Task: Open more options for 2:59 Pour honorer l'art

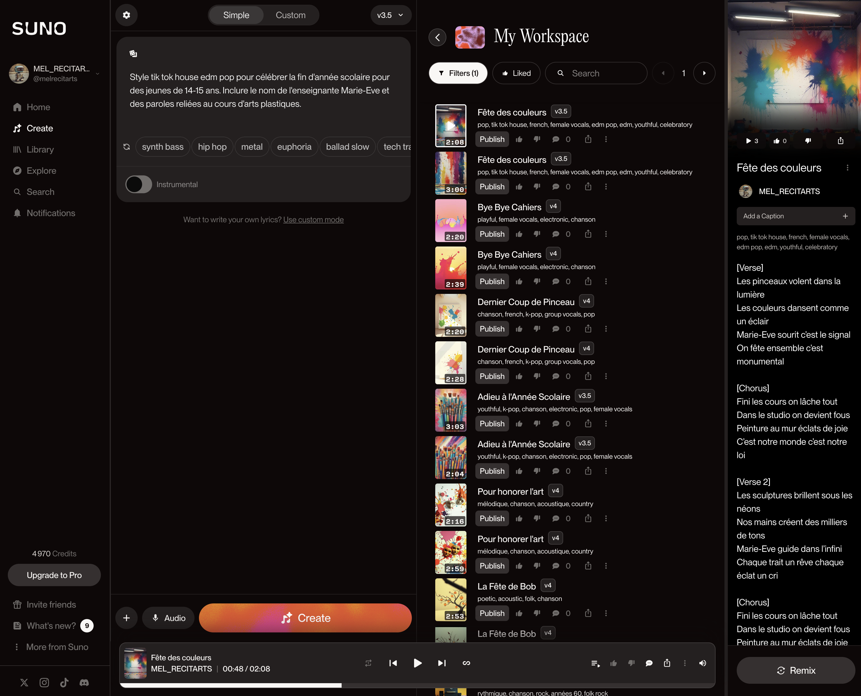Action: click(606, 566)
